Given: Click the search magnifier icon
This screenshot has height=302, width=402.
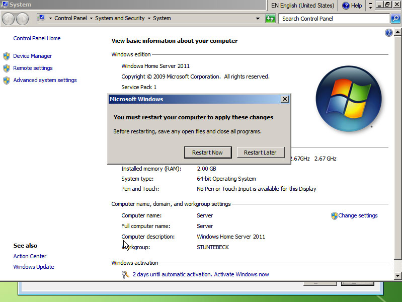Looking at the screenshot, I should pos(395,19).
